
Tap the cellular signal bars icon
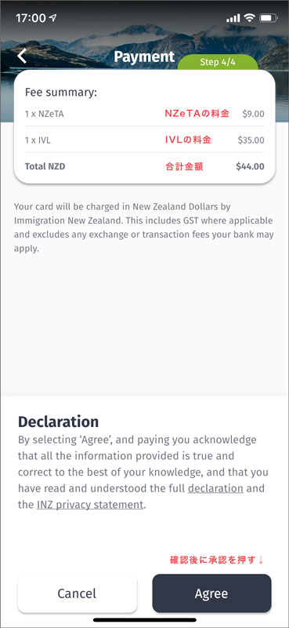point(233,18)
